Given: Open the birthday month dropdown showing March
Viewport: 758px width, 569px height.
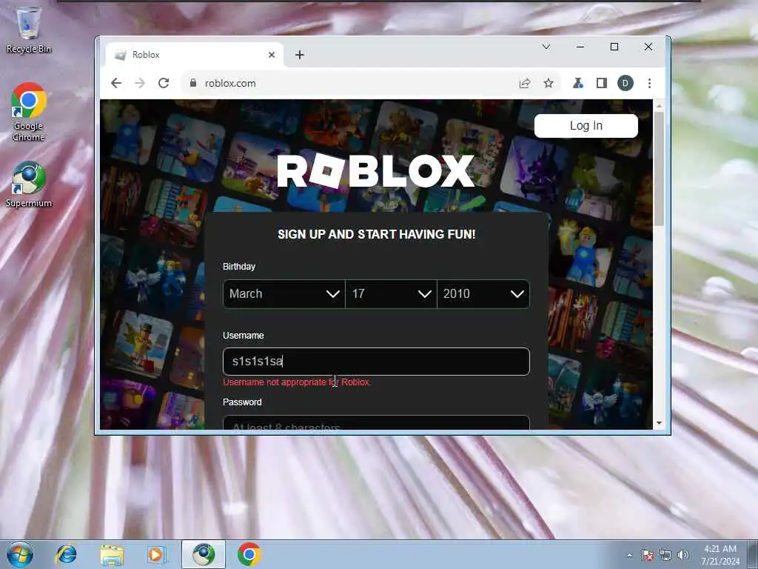Looking at the screenshot, I should tap(284, 293).
